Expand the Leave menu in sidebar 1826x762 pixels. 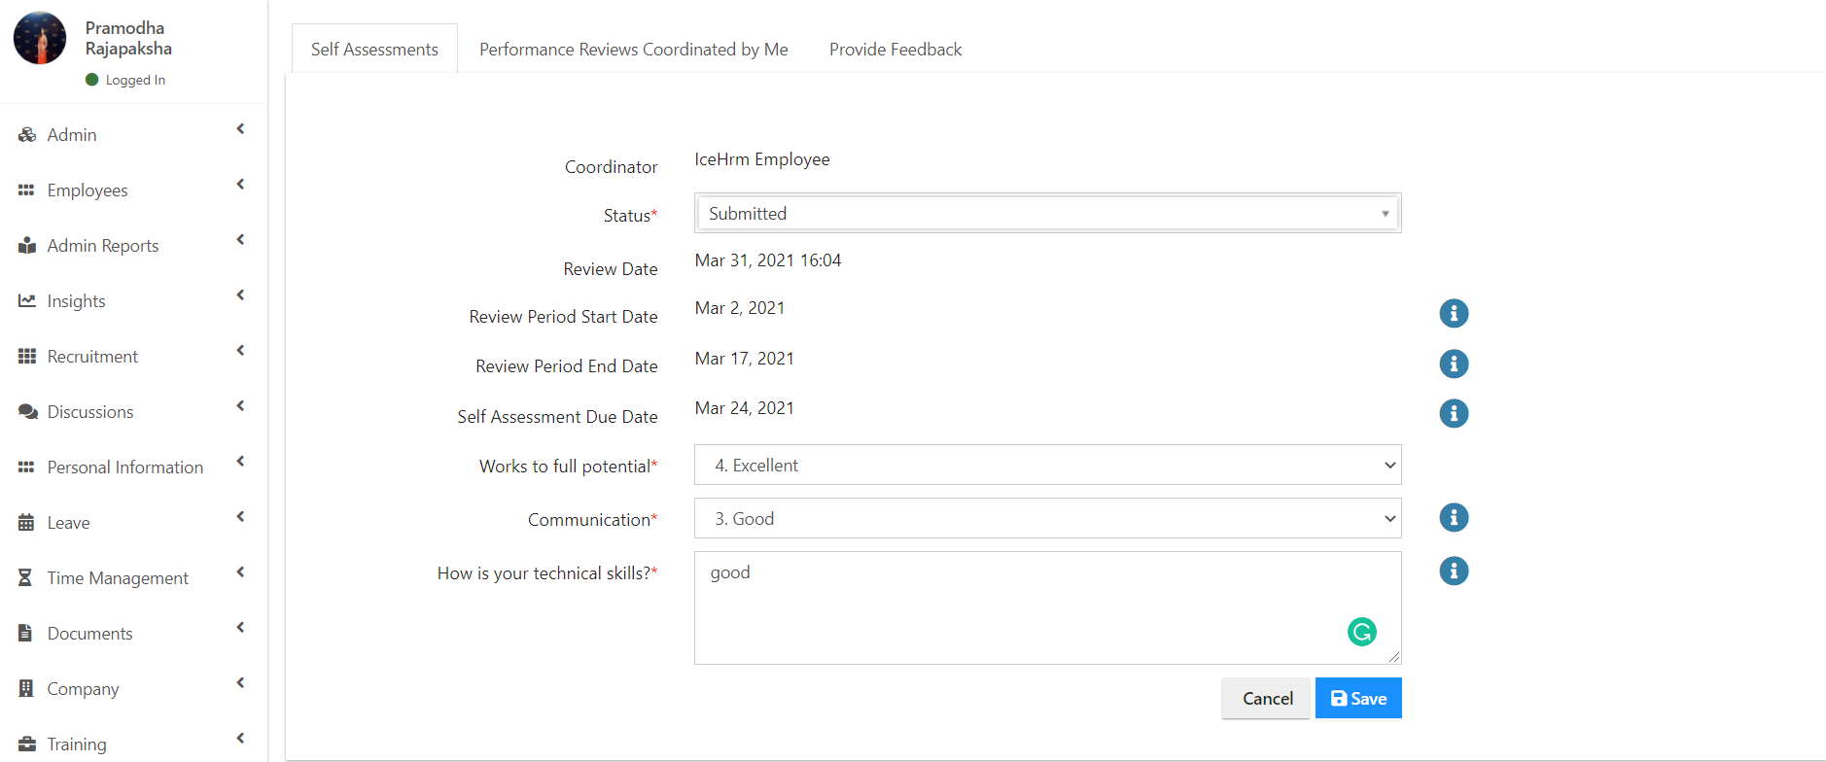coord(240,517)
